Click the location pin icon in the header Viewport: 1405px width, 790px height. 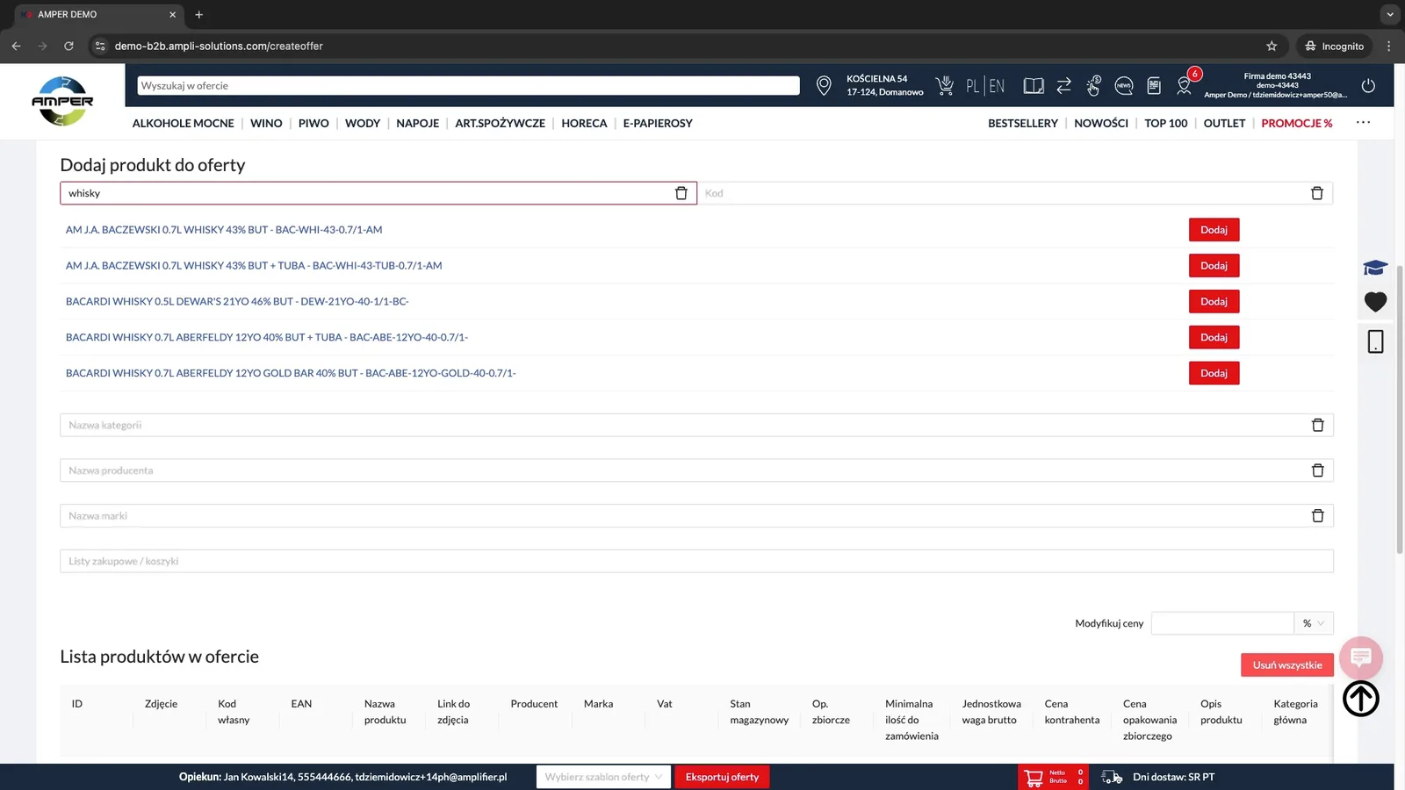click(x=824, y=85)
